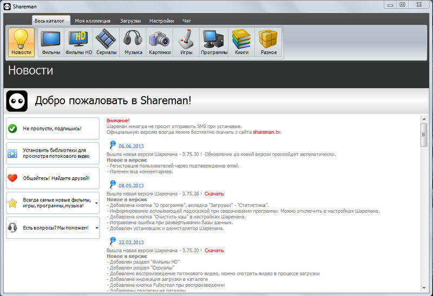Expand the newest films, games dropdown arrow
Screen dimensions: 433x296
point(96,203)
